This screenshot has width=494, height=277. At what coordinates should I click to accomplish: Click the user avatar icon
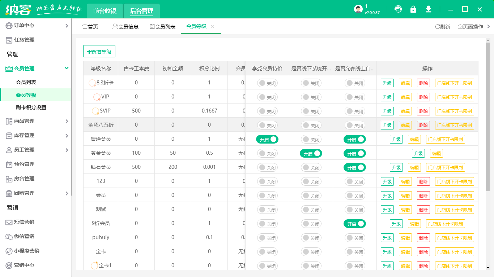click(358, 9)
